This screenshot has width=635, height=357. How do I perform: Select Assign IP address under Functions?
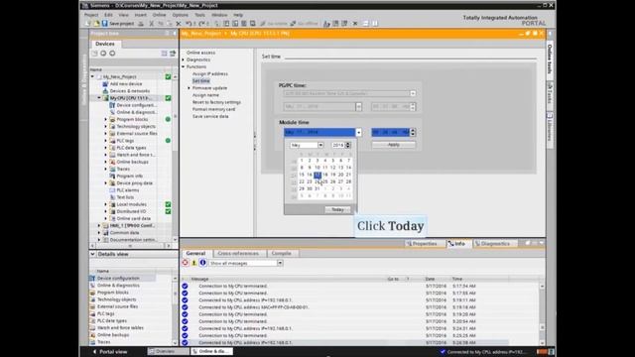[x=209, y=73]
